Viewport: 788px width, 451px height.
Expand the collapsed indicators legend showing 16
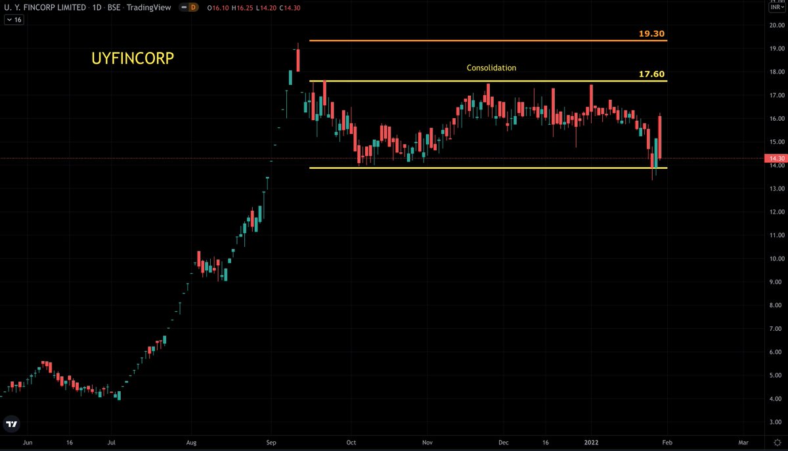(x=14, y=20)
